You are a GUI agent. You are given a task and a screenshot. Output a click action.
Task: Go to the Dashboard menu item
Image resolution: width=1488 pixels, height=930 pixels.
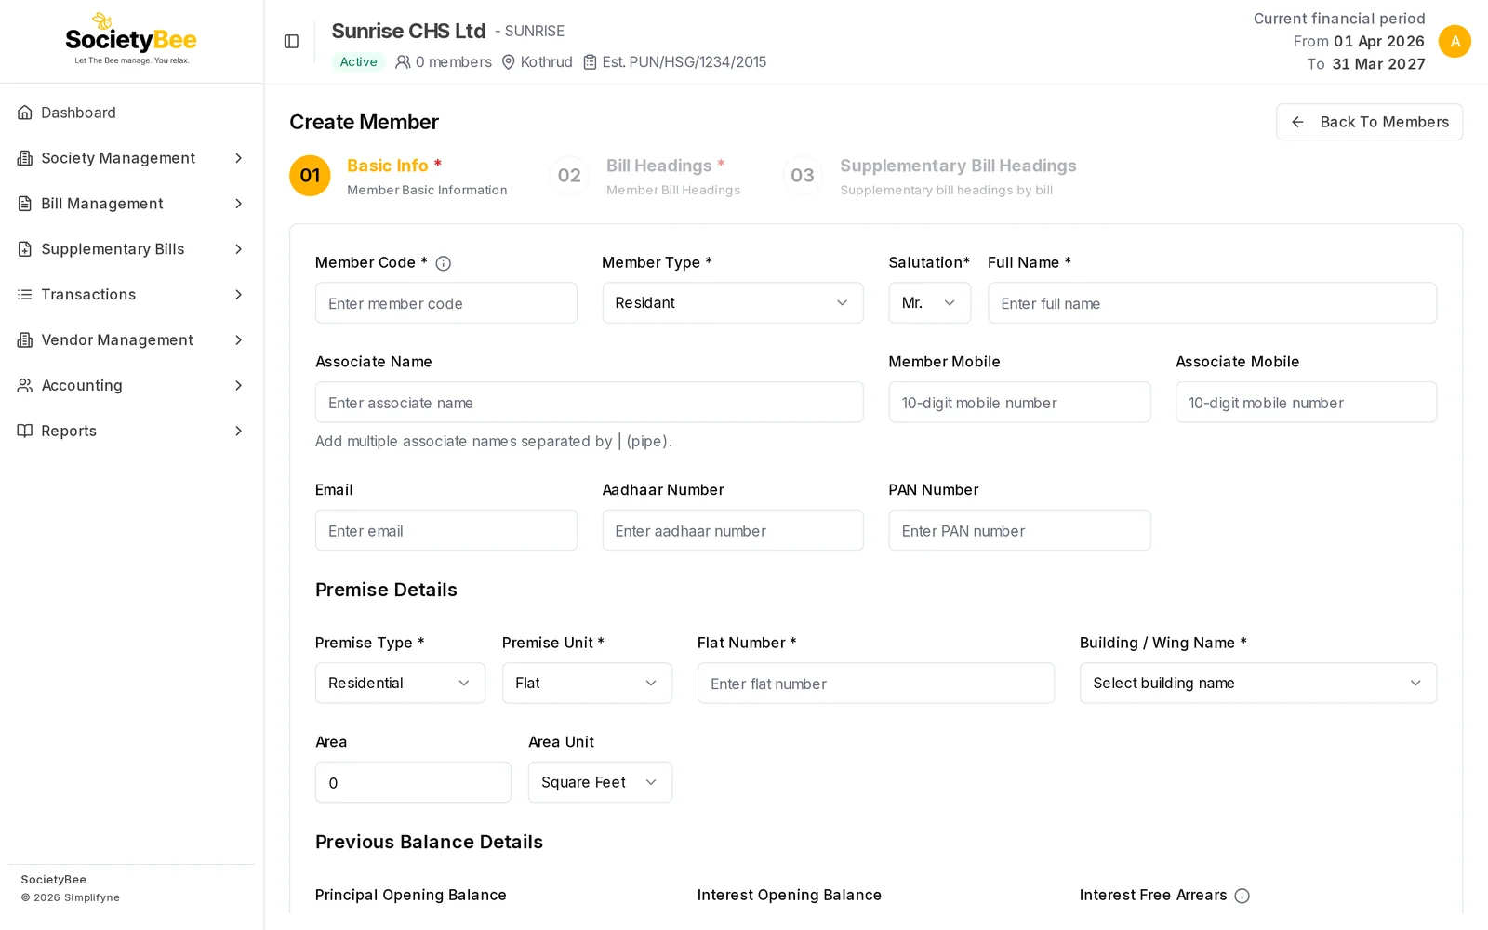click(x=131, y=113)
